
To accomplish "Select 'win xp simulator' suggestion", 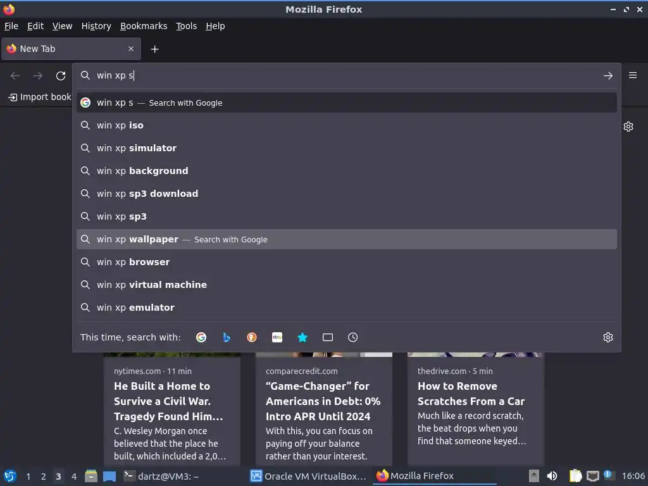I will pos(347,148).
